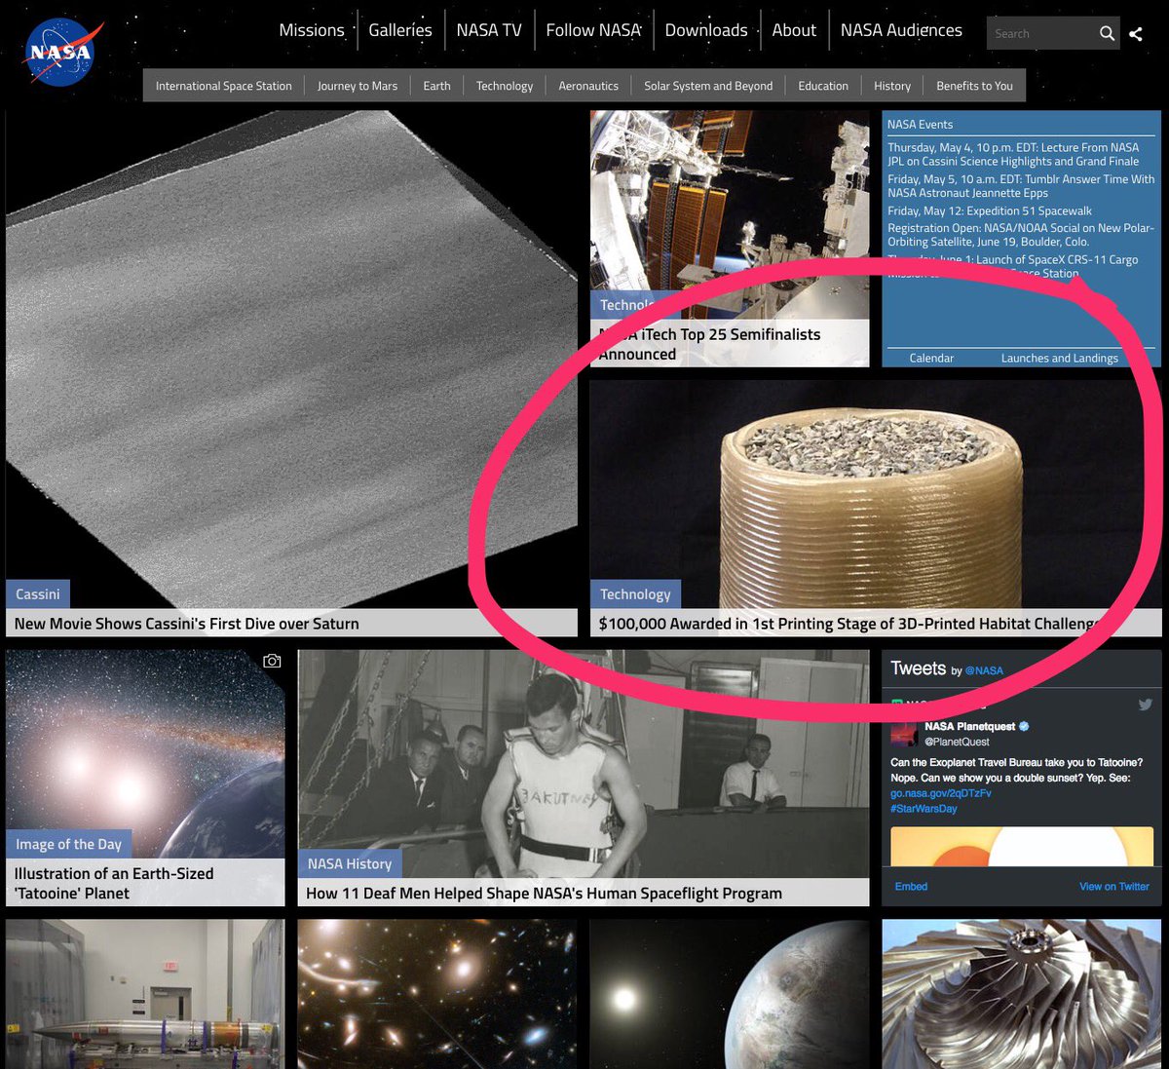Viewport: 1169px width, 1069px height.
Task: Click the camera icon on Image of the Day
Action: [x=272, y=661]
